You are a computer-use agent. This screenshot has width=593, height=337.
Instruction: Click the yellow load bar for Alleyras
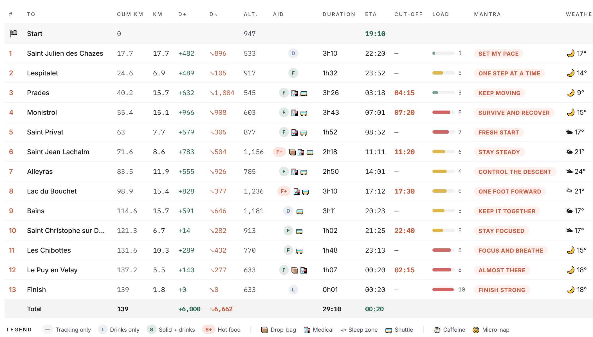click(443, 172)
